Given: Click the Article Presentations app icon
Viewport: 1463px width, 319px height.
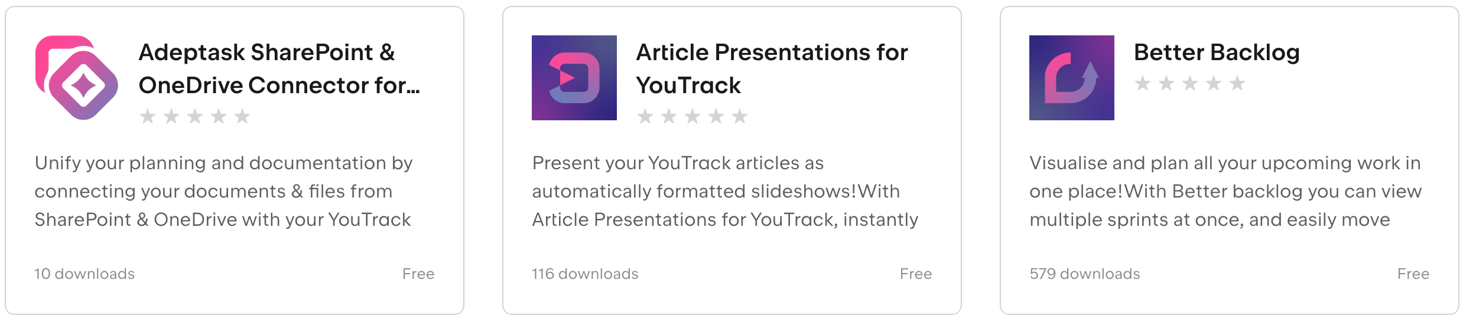Looking at the screenshot, I should (x=574, y=78).
